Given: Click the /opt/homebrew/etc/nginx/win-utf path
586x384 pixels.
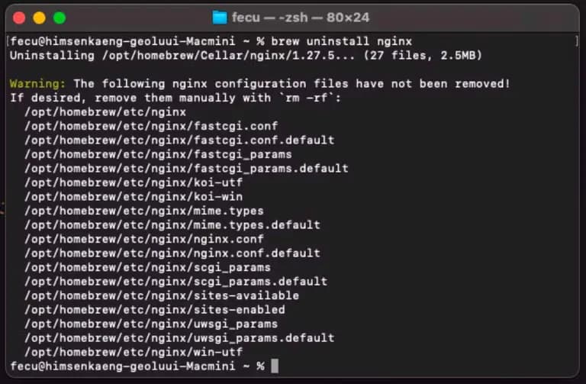Looking at the screenshot, I should (x=134, y=352).
